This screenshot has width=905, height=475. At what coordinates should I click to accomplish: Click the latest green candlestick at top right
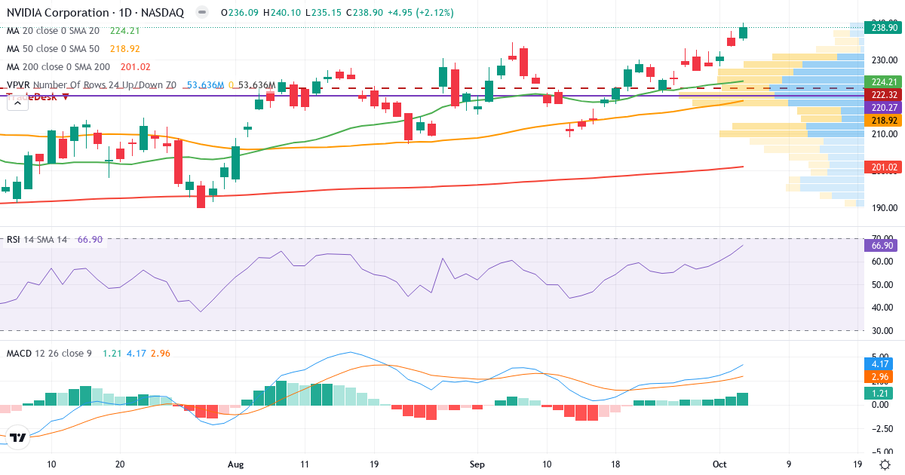743,32
